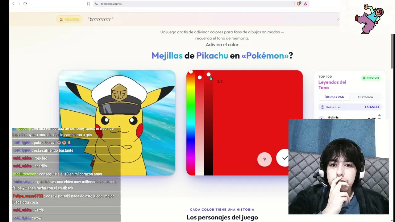Click the browser forward arrow
The height and width of the screenshot is (222, 395).
[19, 4]
